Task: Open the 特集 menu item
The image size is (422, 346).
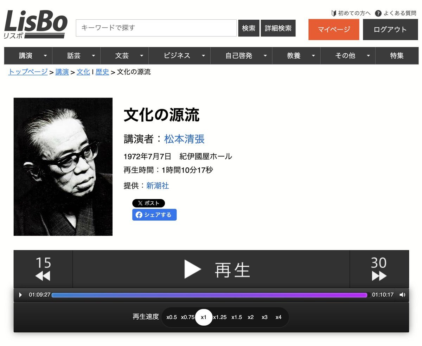Action: (x=397, y=55)
